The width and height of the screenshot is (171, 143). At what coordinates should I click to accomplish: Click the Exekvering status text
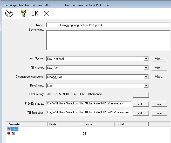pyautogui.click(x=74, y=94)
